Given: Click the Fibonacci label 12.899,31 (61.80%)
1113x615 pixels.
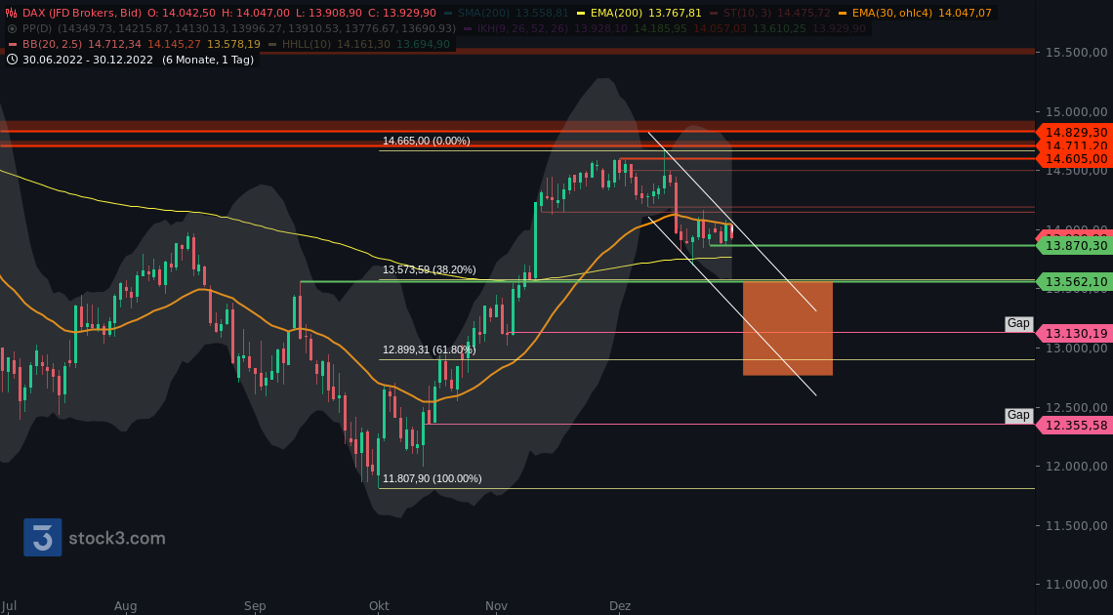Looking at the screenshot, I should (430, 349).
